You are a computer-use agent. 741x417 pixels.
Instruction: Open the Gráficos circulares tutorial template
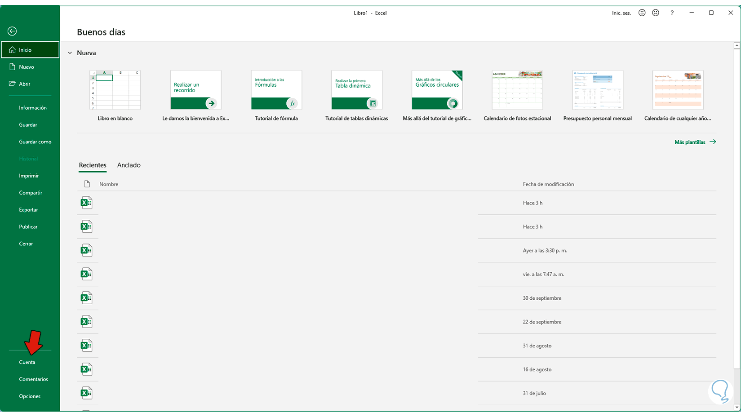[437, 95]
